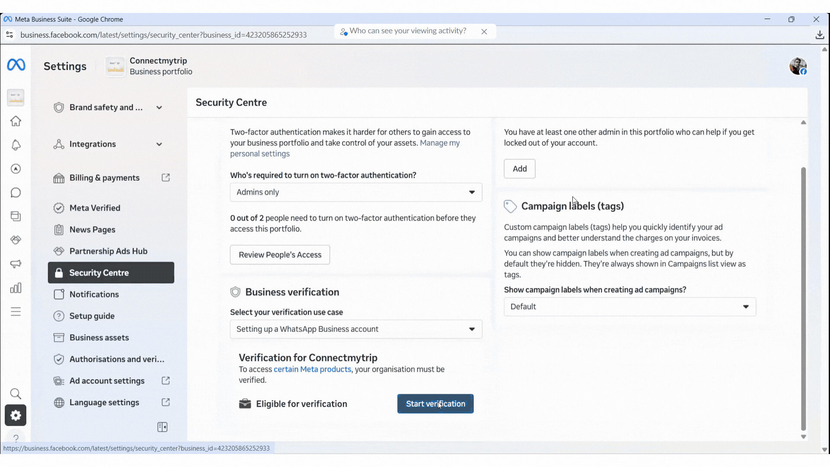Click the Security Centre vertical scrollbar
This screenshot has height=467, width=830.
pyautogui.click(x=803, y=298)
